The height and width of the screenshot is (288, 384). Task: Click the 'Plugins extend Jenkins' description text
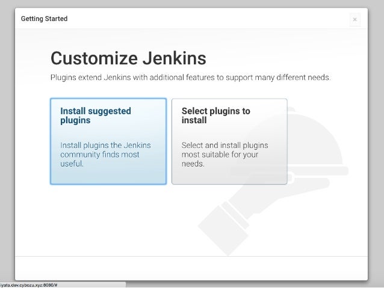click(x=190, y=78)
